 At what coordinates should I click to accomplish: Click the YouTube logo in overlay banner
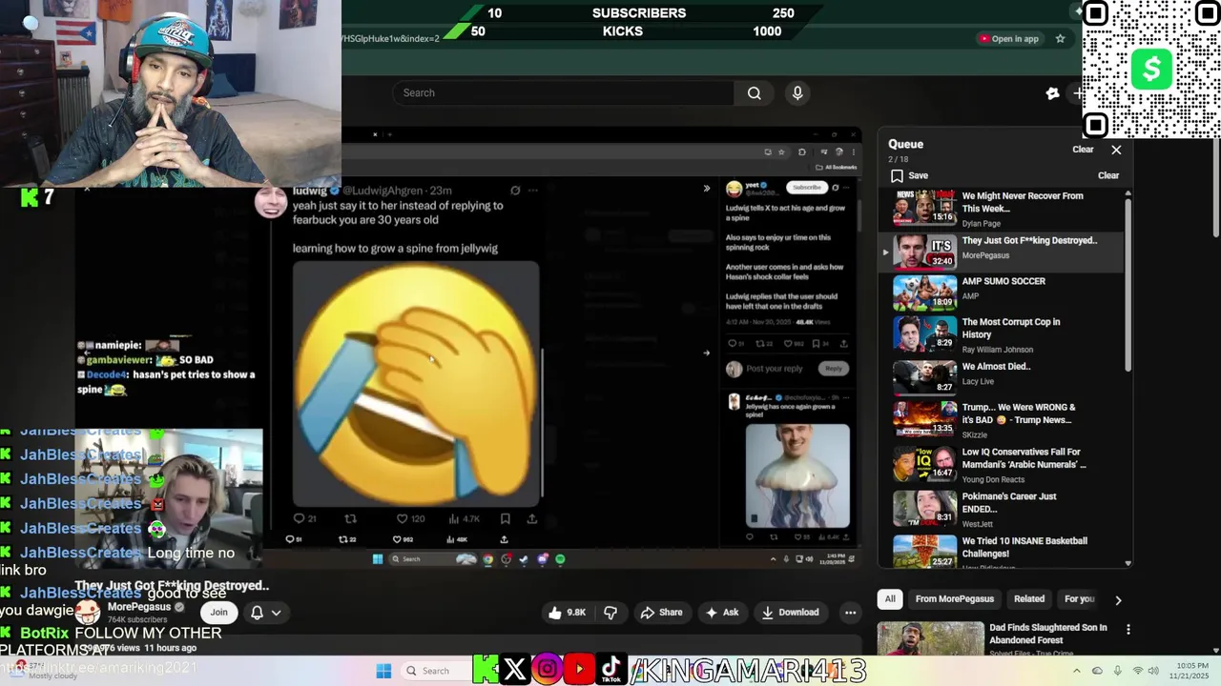click(579, 670)
